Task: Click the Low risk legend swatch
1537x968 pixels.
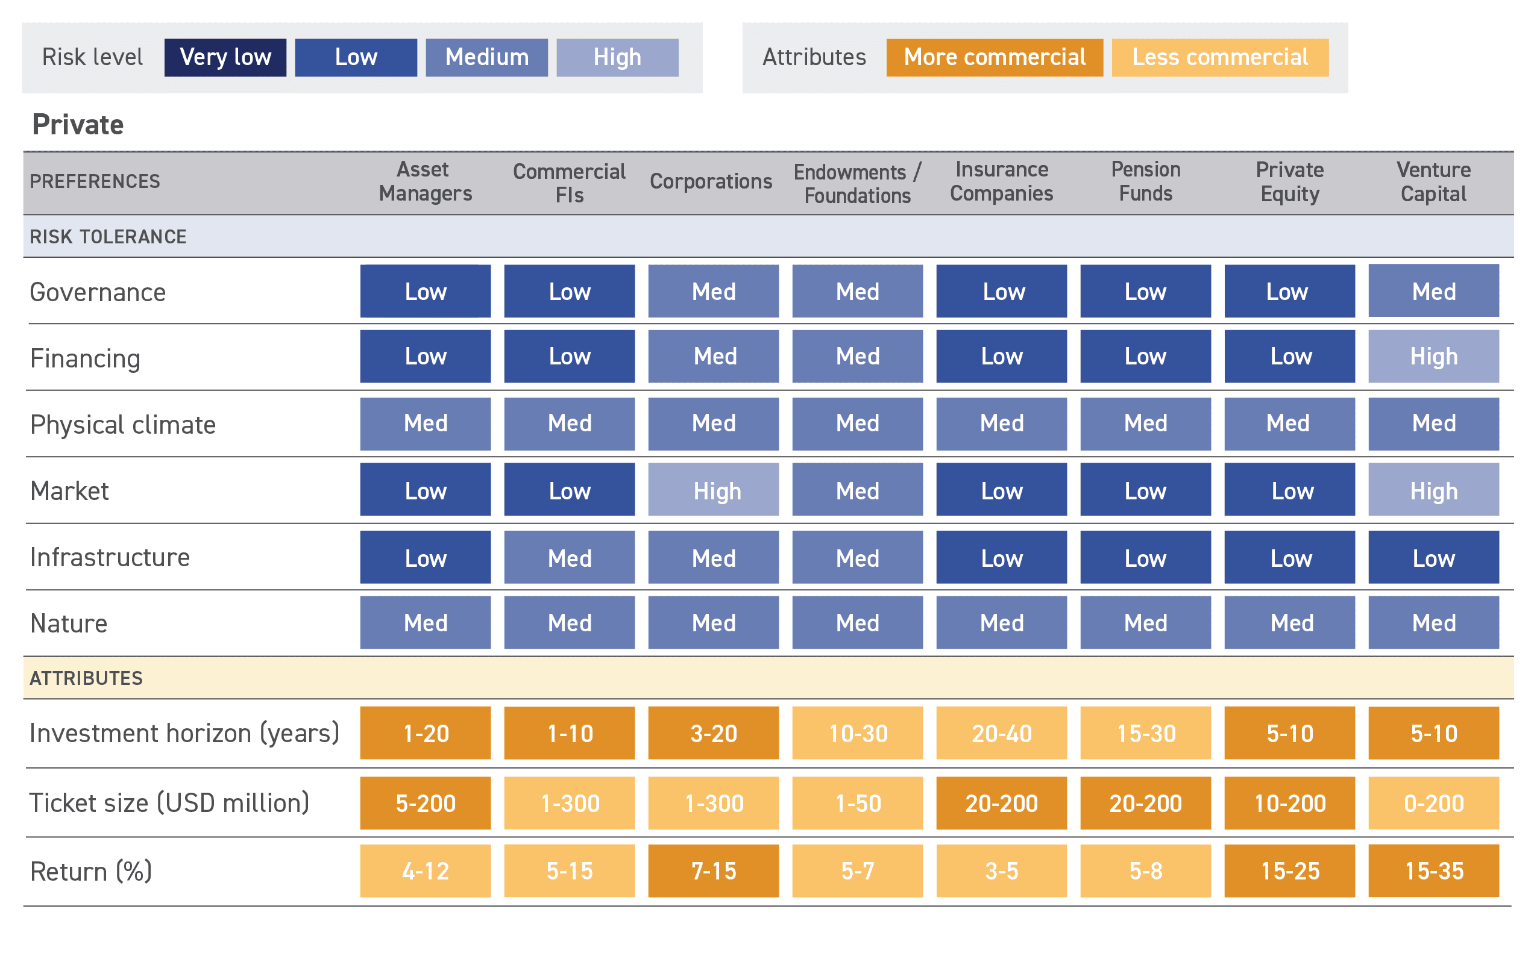Action: pyautogui.click(x=356, y=57)
